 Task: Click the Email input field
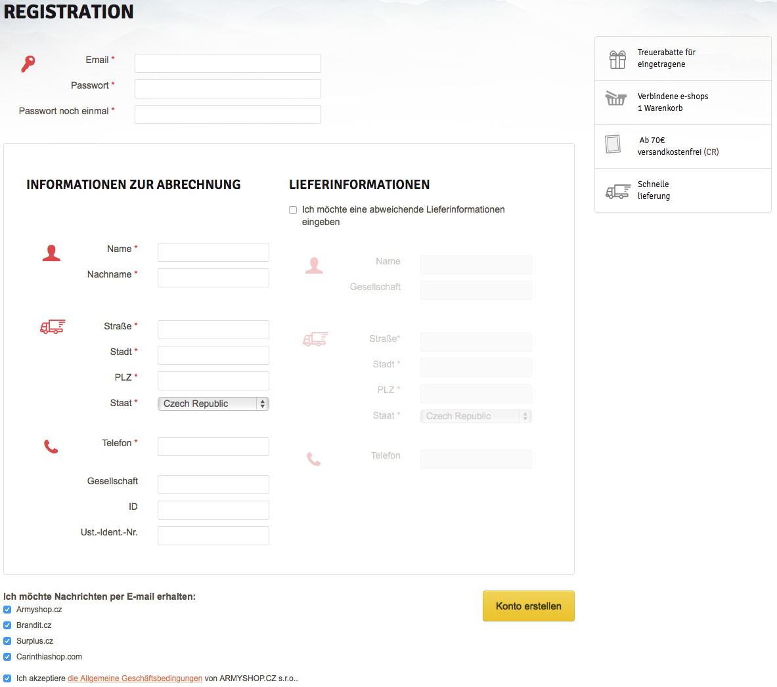[228, 64]
